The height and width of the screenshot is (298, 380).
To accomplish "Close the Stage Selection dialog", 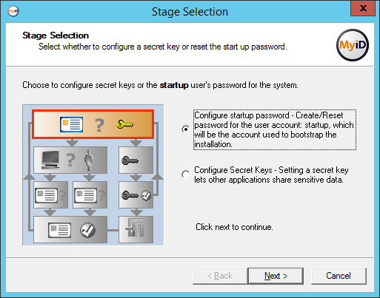I will pyautogui.click(x=363, y=8).
